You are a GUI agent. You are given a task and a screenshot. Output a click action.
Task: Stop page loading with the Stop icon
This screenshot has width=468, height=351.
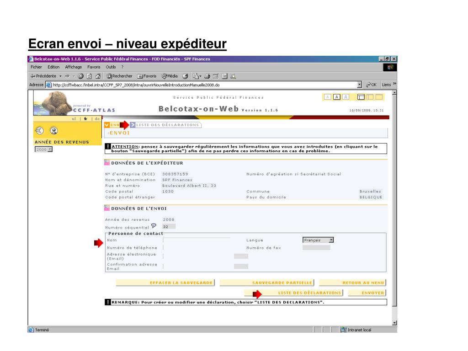point(80,76)
